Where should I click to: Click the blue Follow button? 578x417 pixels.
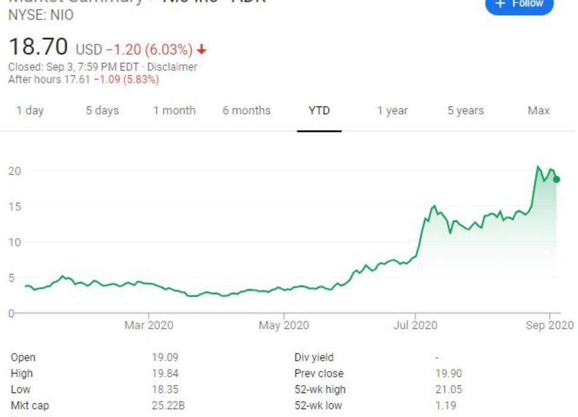tap(519, 5)
